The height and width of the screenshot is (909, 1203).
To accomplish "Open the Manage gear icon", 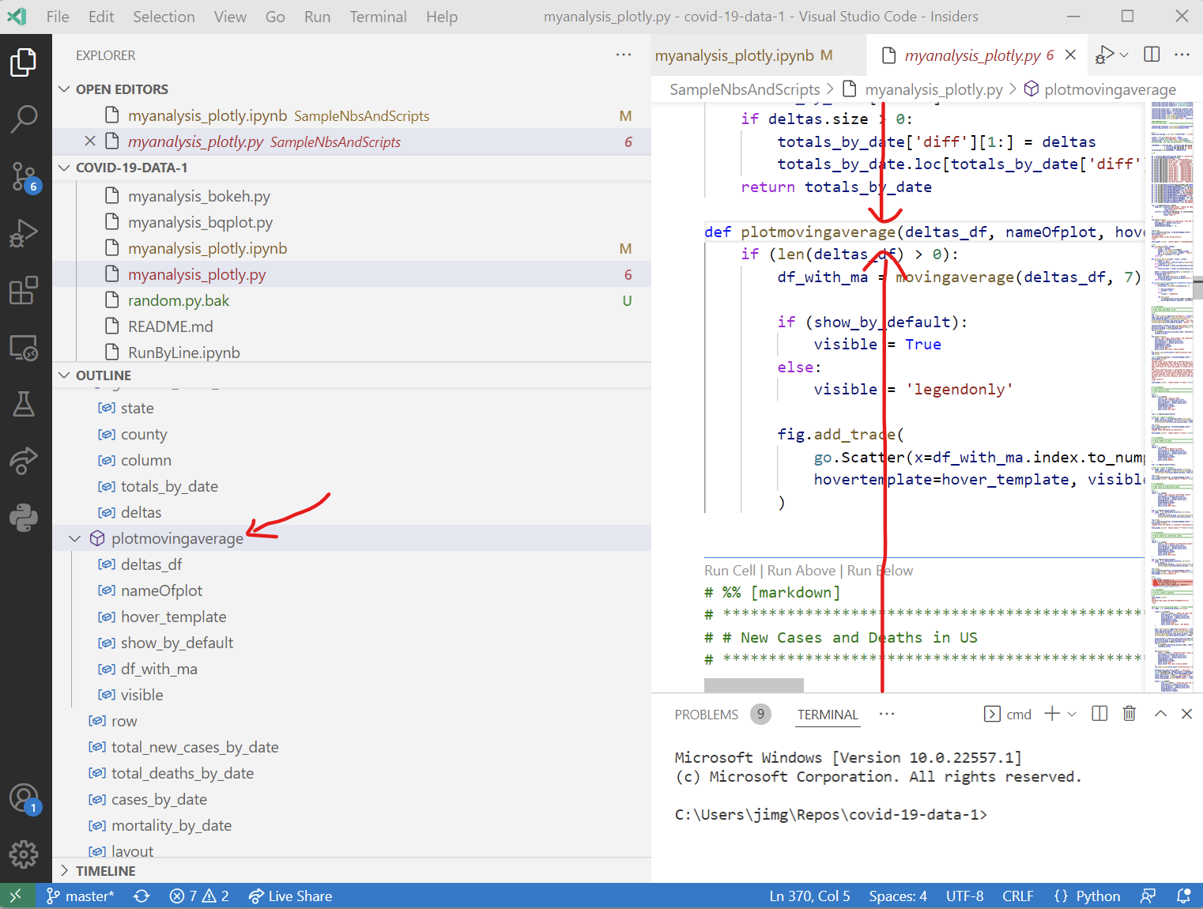I will point(24,854).
